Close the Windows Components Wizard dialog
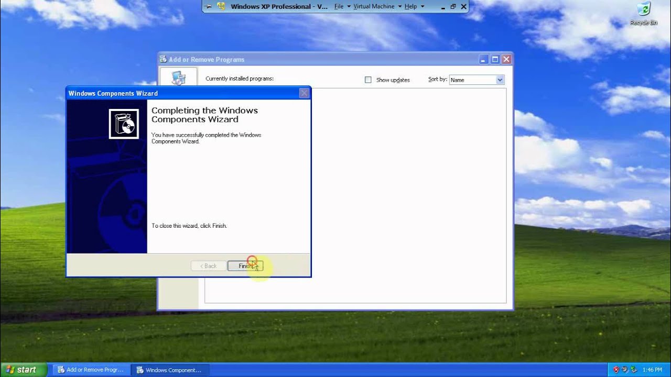671x377 pixels. coord(304,93)
